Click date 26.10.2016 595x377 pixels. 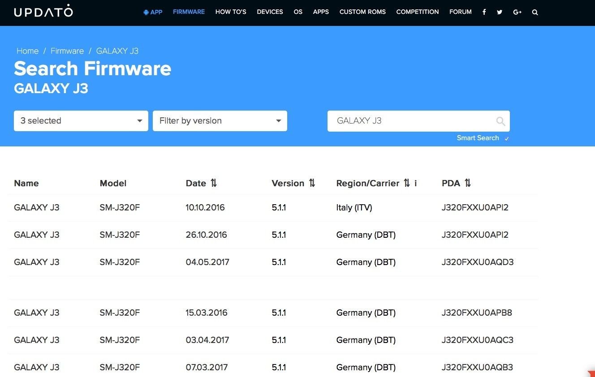pyautogui.click(x=207, y=235)
